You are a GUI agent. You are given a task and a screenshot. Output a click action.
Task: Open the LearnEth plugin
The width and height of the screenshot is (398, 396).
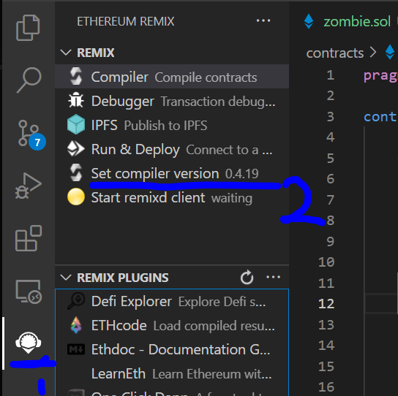point(172,373)
